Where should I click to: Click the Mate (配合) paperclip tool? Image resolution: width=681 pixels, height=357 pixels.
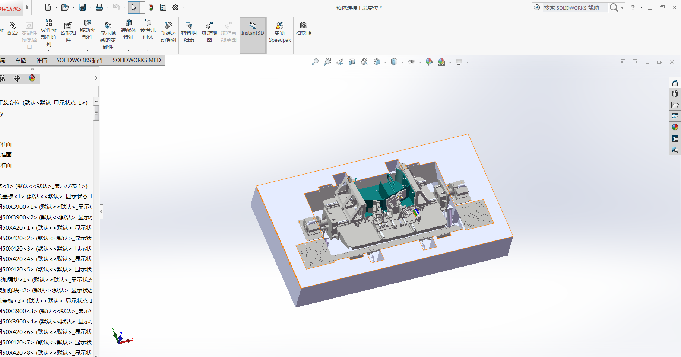click(x=12, y=28)
